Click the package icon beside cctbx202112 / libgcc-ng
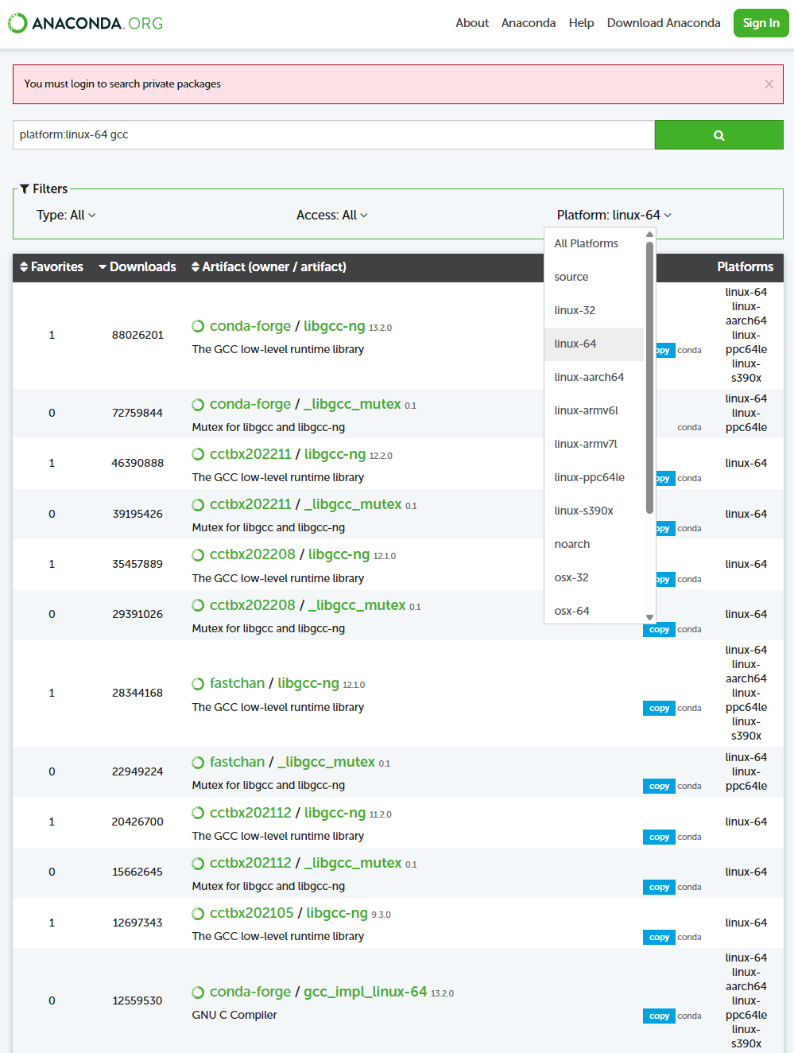Viewport: 794px width, 1053px height. click(x=198, y=813)
